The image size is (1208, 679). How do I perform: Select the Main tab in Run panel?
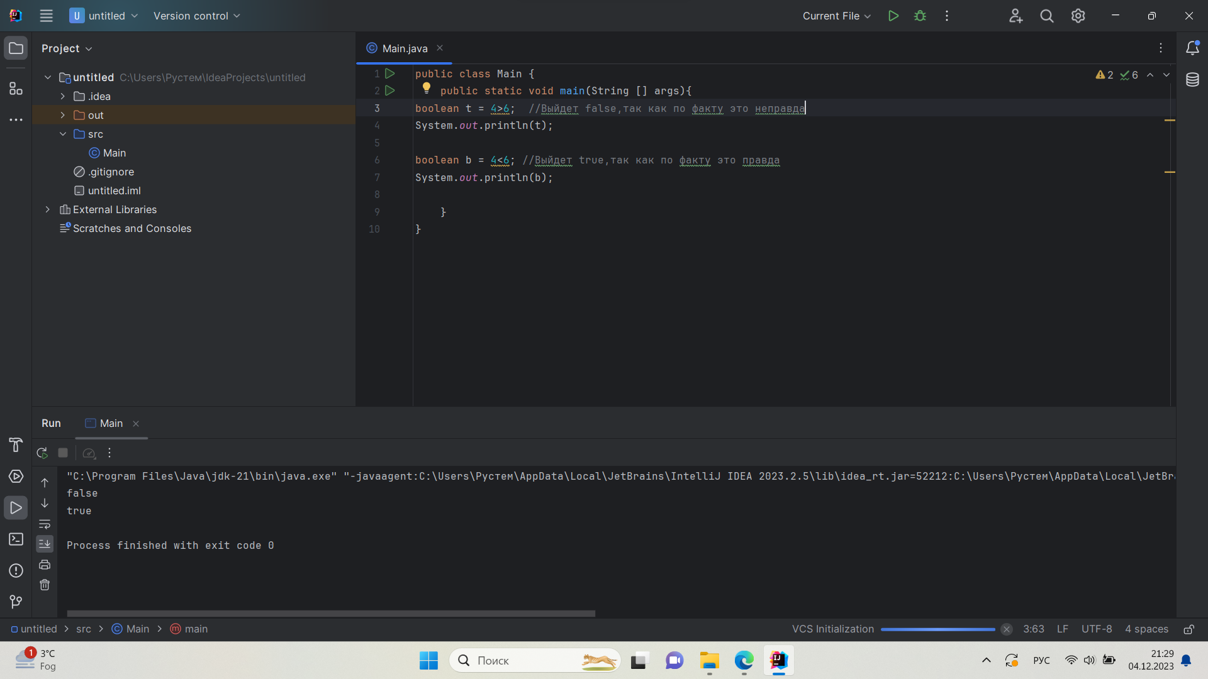[111, 424]
